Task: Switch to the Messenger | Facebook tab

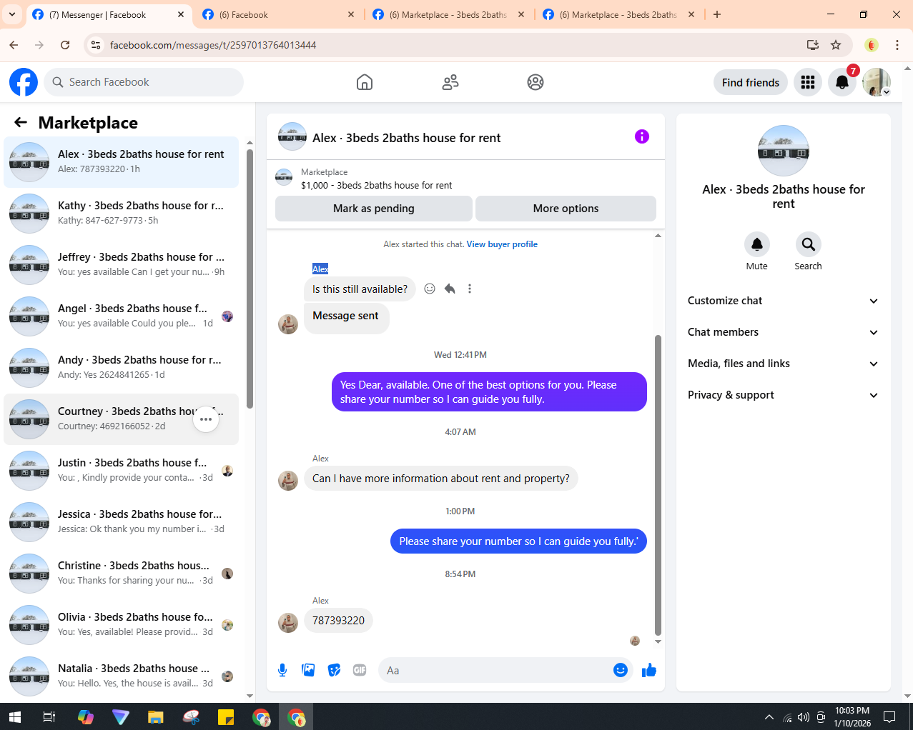Action: coord(107,14)
